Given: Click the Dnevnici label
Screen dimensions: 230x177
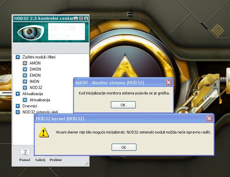Looking at the screenshot, I should (x=30, y=106).
